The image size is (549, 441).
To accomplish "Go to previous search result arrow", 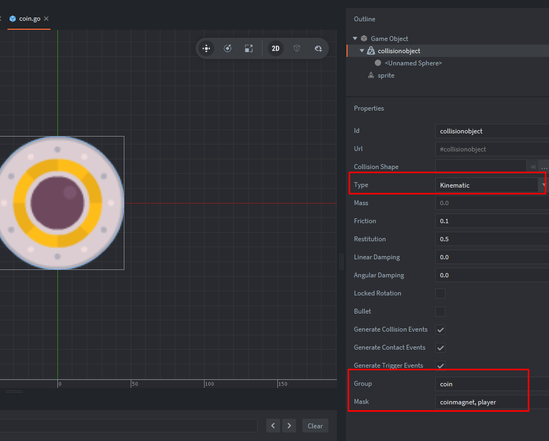I will [x=273, y=426].
